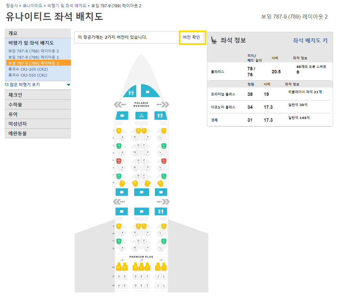
Task: Select yellow Premium Plus seat 20L
Action: pyautogui.click(x=164, y=267)
